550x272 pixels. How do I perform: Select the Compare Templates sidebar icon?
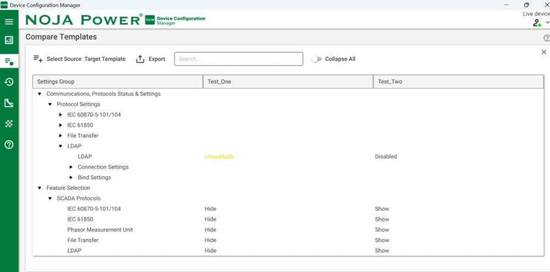9,62
